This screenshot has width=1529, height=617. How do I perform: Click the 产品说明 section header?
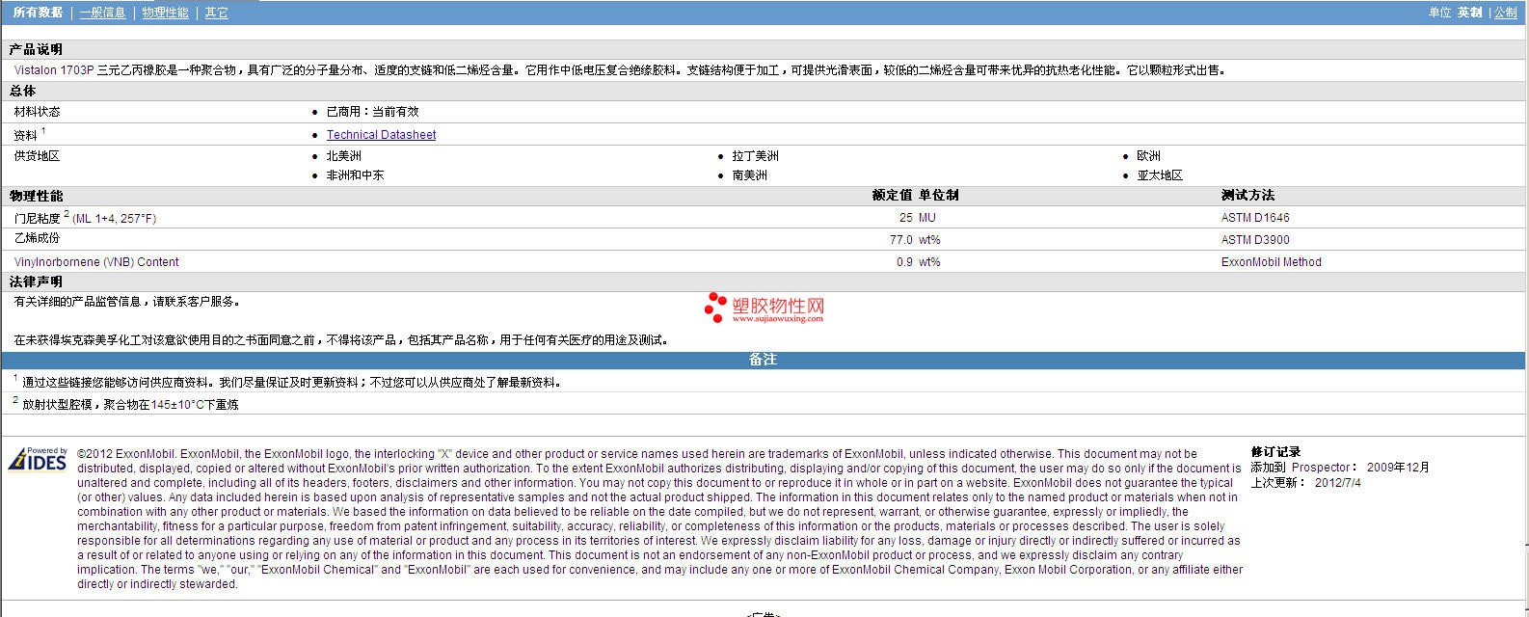36,49
